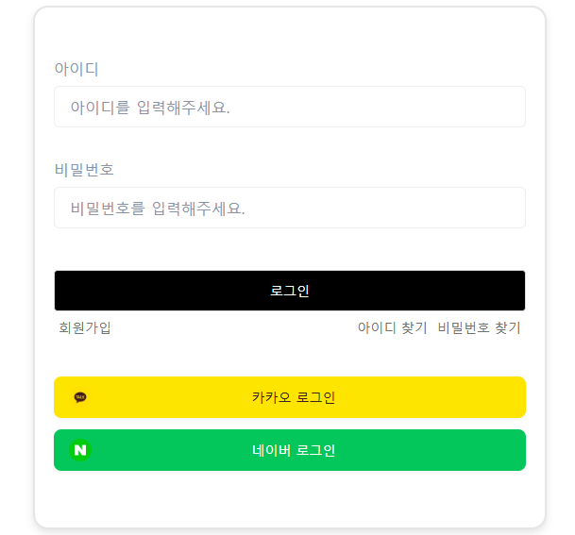575x535 pixels.
Task: Open the 비밀번호 찾기 link
Action: [479, 327]
